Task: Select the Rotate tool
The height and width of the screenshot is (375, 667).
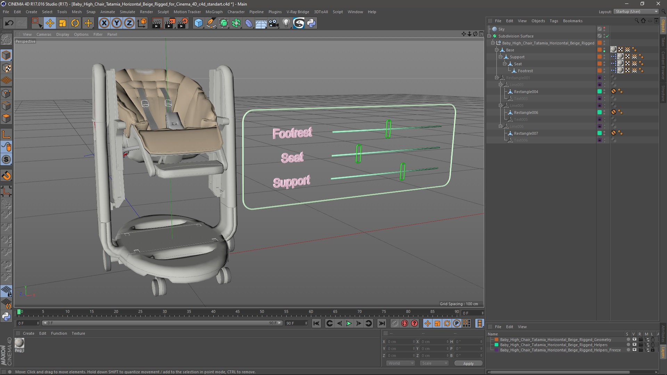Action: point(75,23)
